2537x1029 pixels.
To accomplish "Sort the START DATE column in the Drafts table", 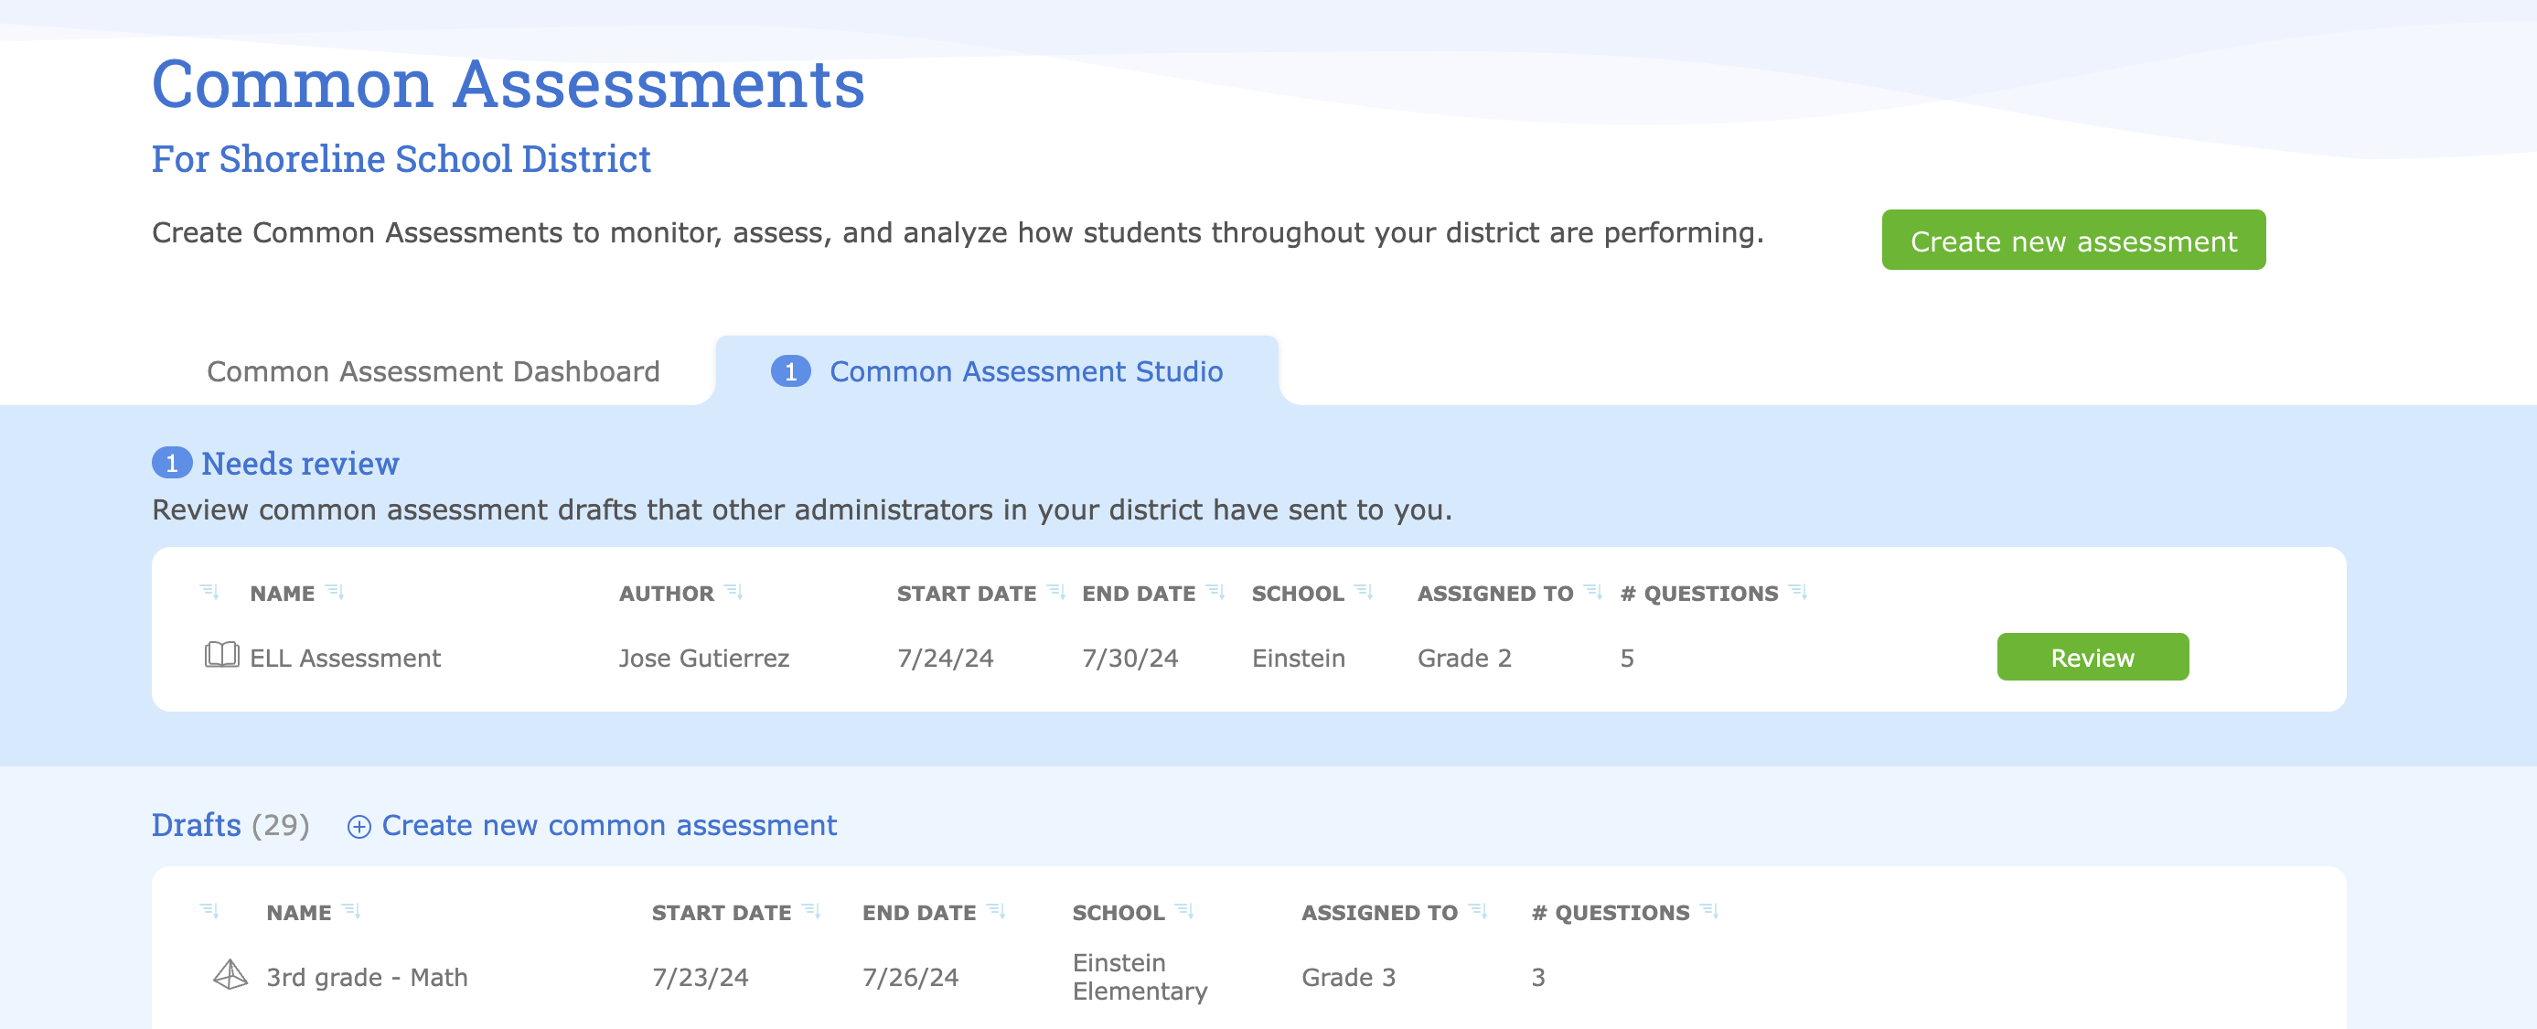I will [x=812, y=911].
